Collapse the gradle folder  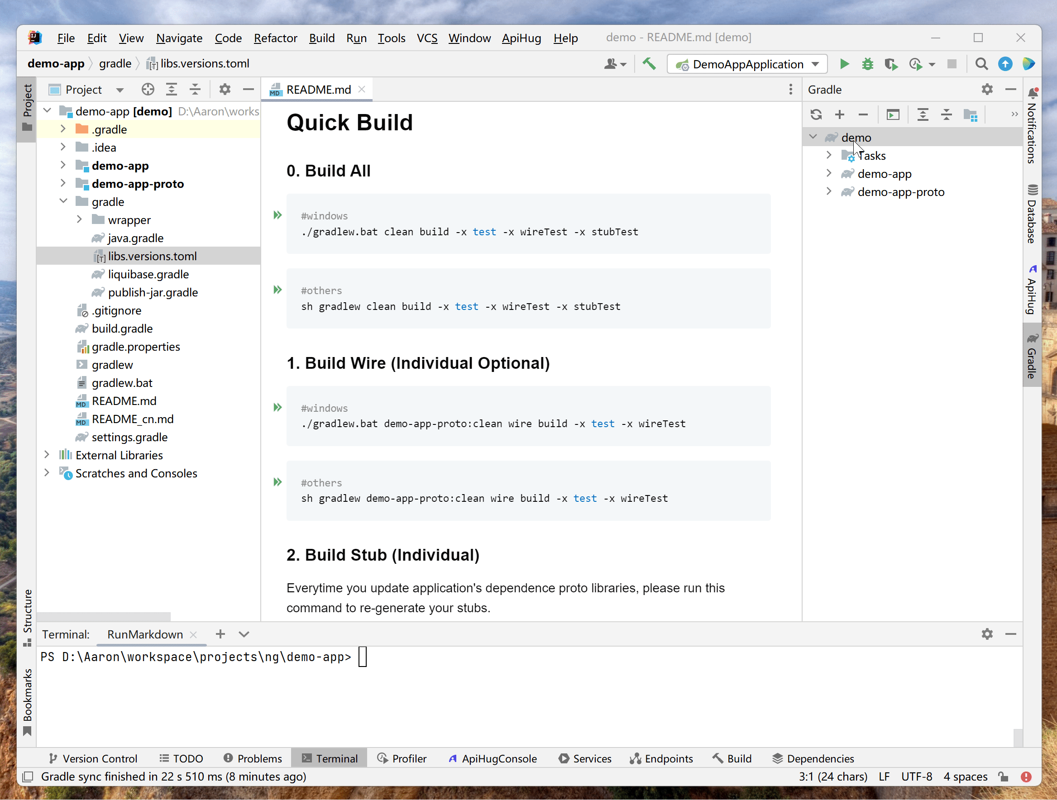tap(62, 201)
